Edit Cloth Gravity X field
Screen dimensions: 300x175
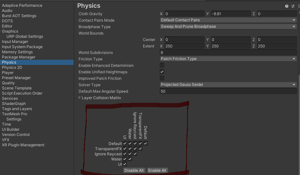(185, 14)
